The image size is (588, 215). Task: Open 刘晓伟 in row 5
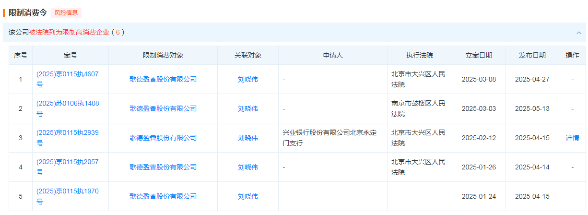point(248,196)
